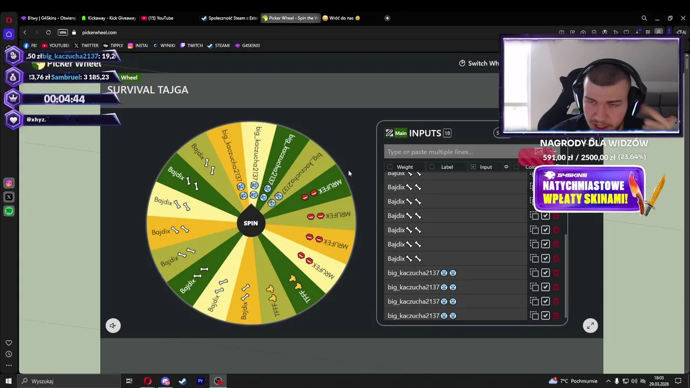Open the TWITTER bookmark

[x=86, y=45]
